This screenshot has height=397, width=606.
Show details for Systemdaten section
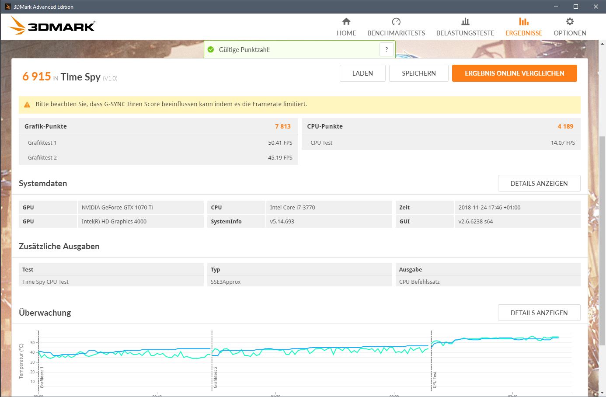click(539, 184)
